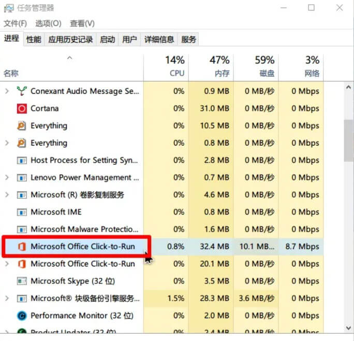Click the Conexant Audio Message Service icon
This screenshot has height=341, width=354.
(22, 91)
